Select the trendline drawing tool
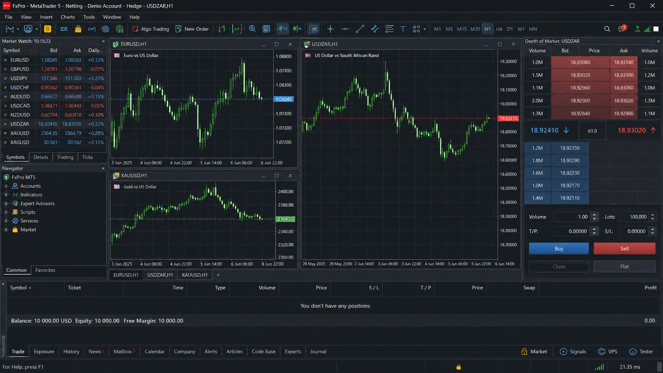Screen dimensions: 663x373 (x=360, y=29)
